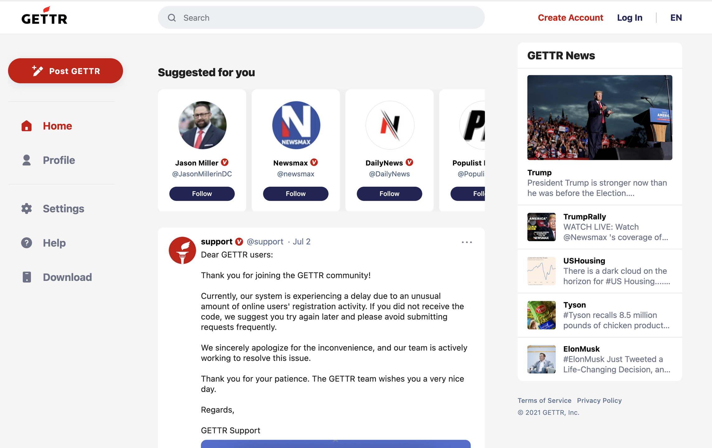Click the Settings gear icon

(x=26, y=208)
